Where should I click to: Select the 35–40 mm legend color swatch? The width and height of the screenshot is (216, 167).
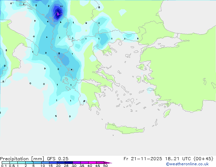pos(84,163)
